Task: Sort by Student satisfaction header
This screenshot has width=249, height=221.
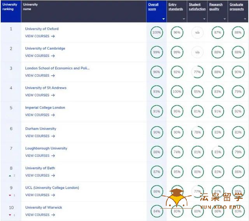Action: pyautogui.click(x=197, y=7)
